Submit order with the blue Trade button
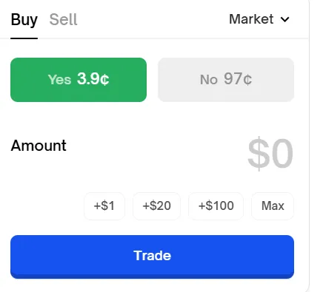The width and height of the screenshot is (323, 292). pos(152,257)
